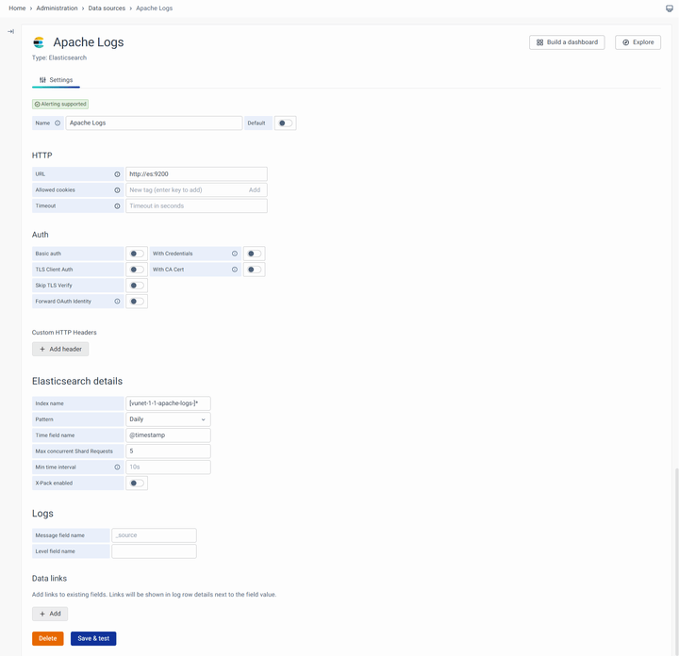Click the monitor icon in top-right corner

click(670, 8)
